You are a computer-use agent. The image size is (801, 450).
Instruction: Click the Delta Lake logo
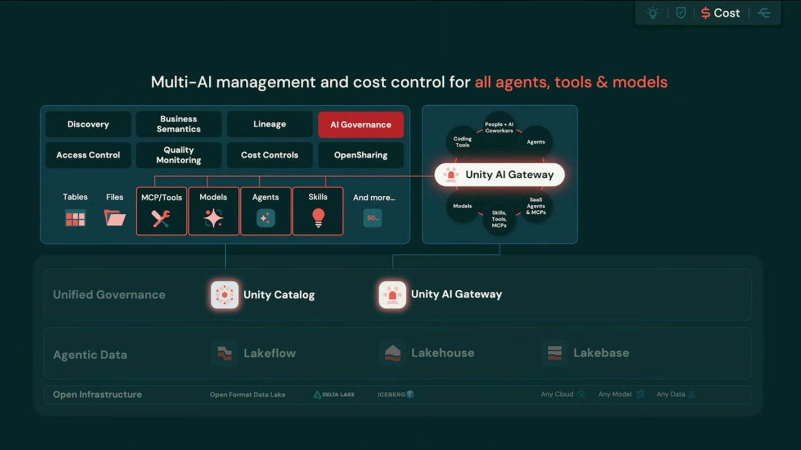tap(334, 394)
